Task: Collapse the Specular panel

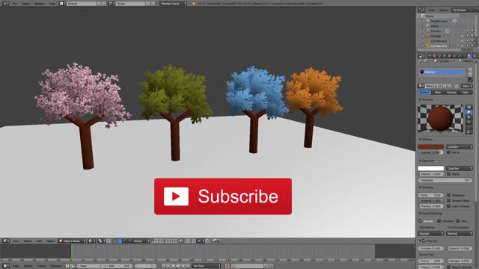Action: tap(420, 161)
